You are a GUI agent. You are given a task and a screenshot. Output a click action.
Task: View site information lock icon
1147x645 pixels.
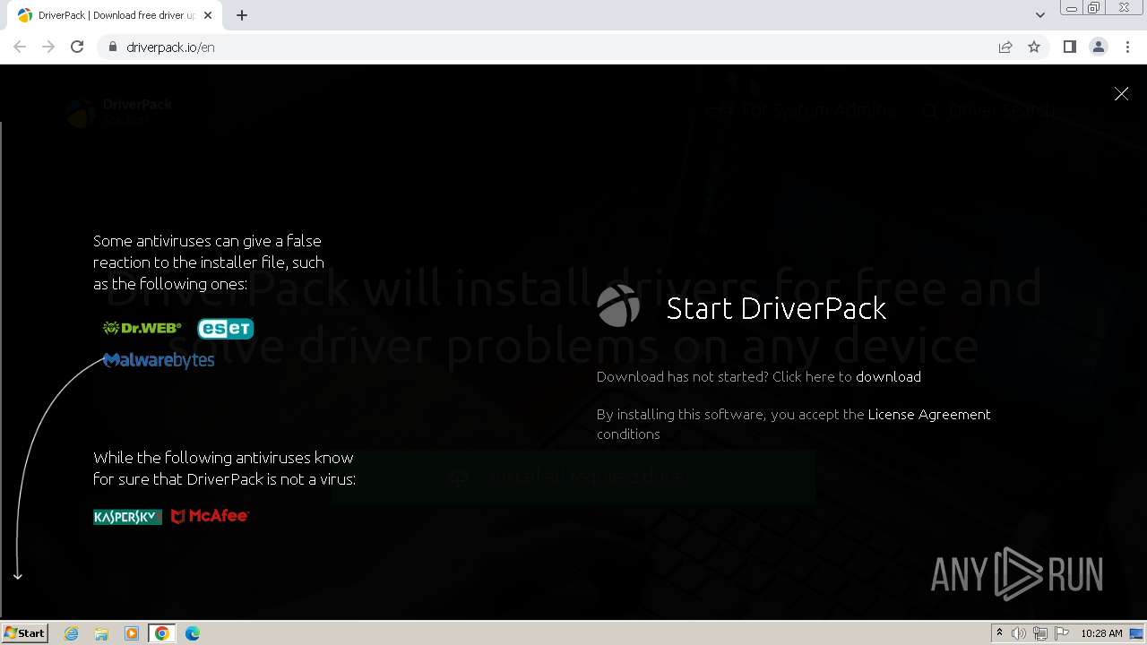[x=113, y=47]
